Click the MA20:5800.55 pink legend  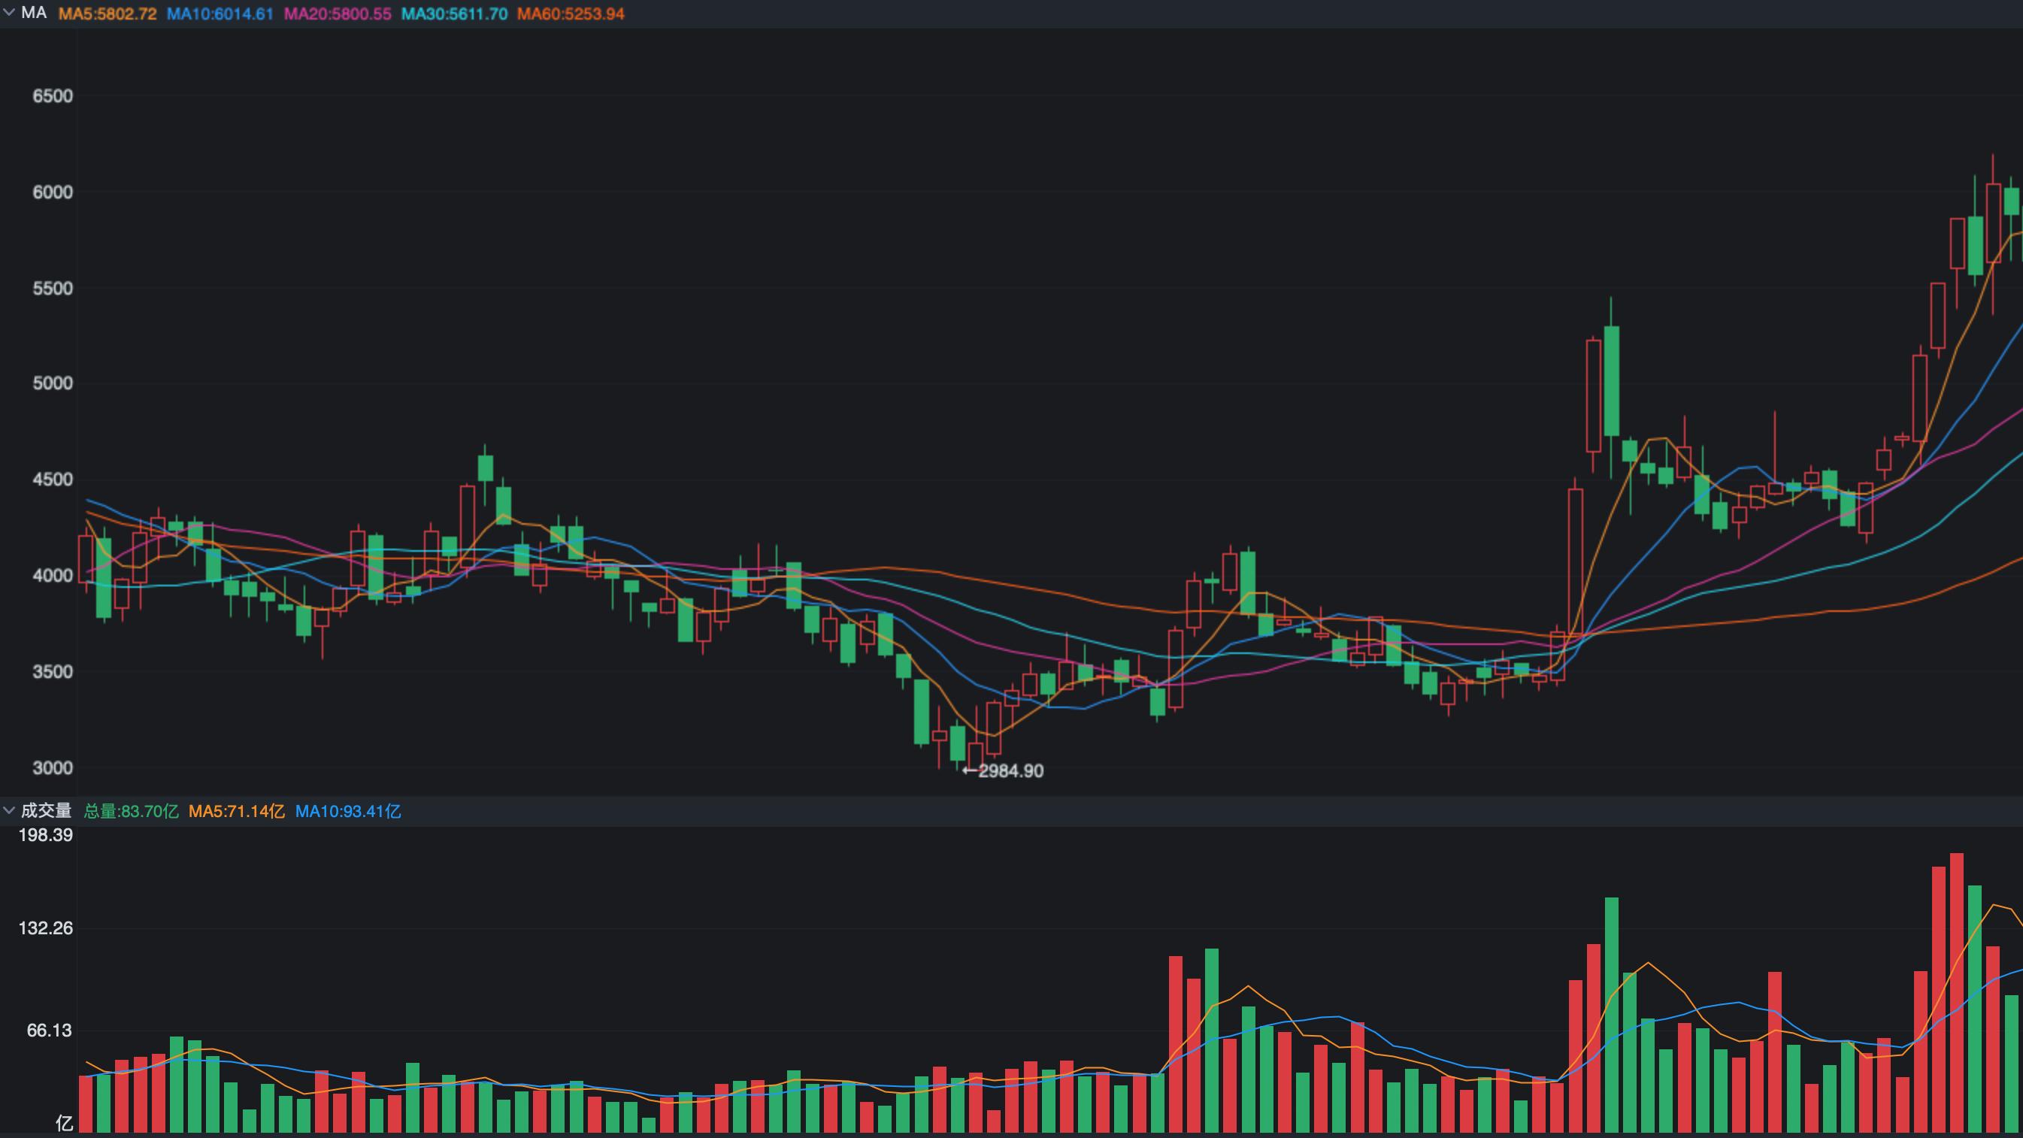337,14
